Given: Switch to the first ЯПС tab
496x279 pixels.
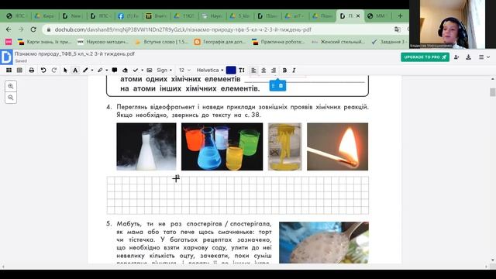Looking at the screenshot, I should click(16, 15).
